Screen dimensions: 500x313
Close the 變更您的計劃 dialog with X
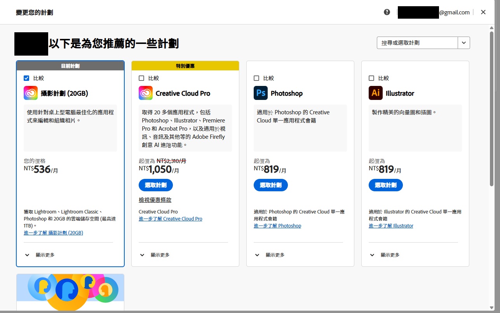(x=483, y=12)
